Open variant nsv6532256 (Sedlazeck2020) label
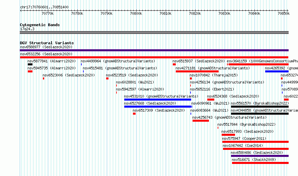This screenshot has width=298, height=176. click(x=46, y=54)
